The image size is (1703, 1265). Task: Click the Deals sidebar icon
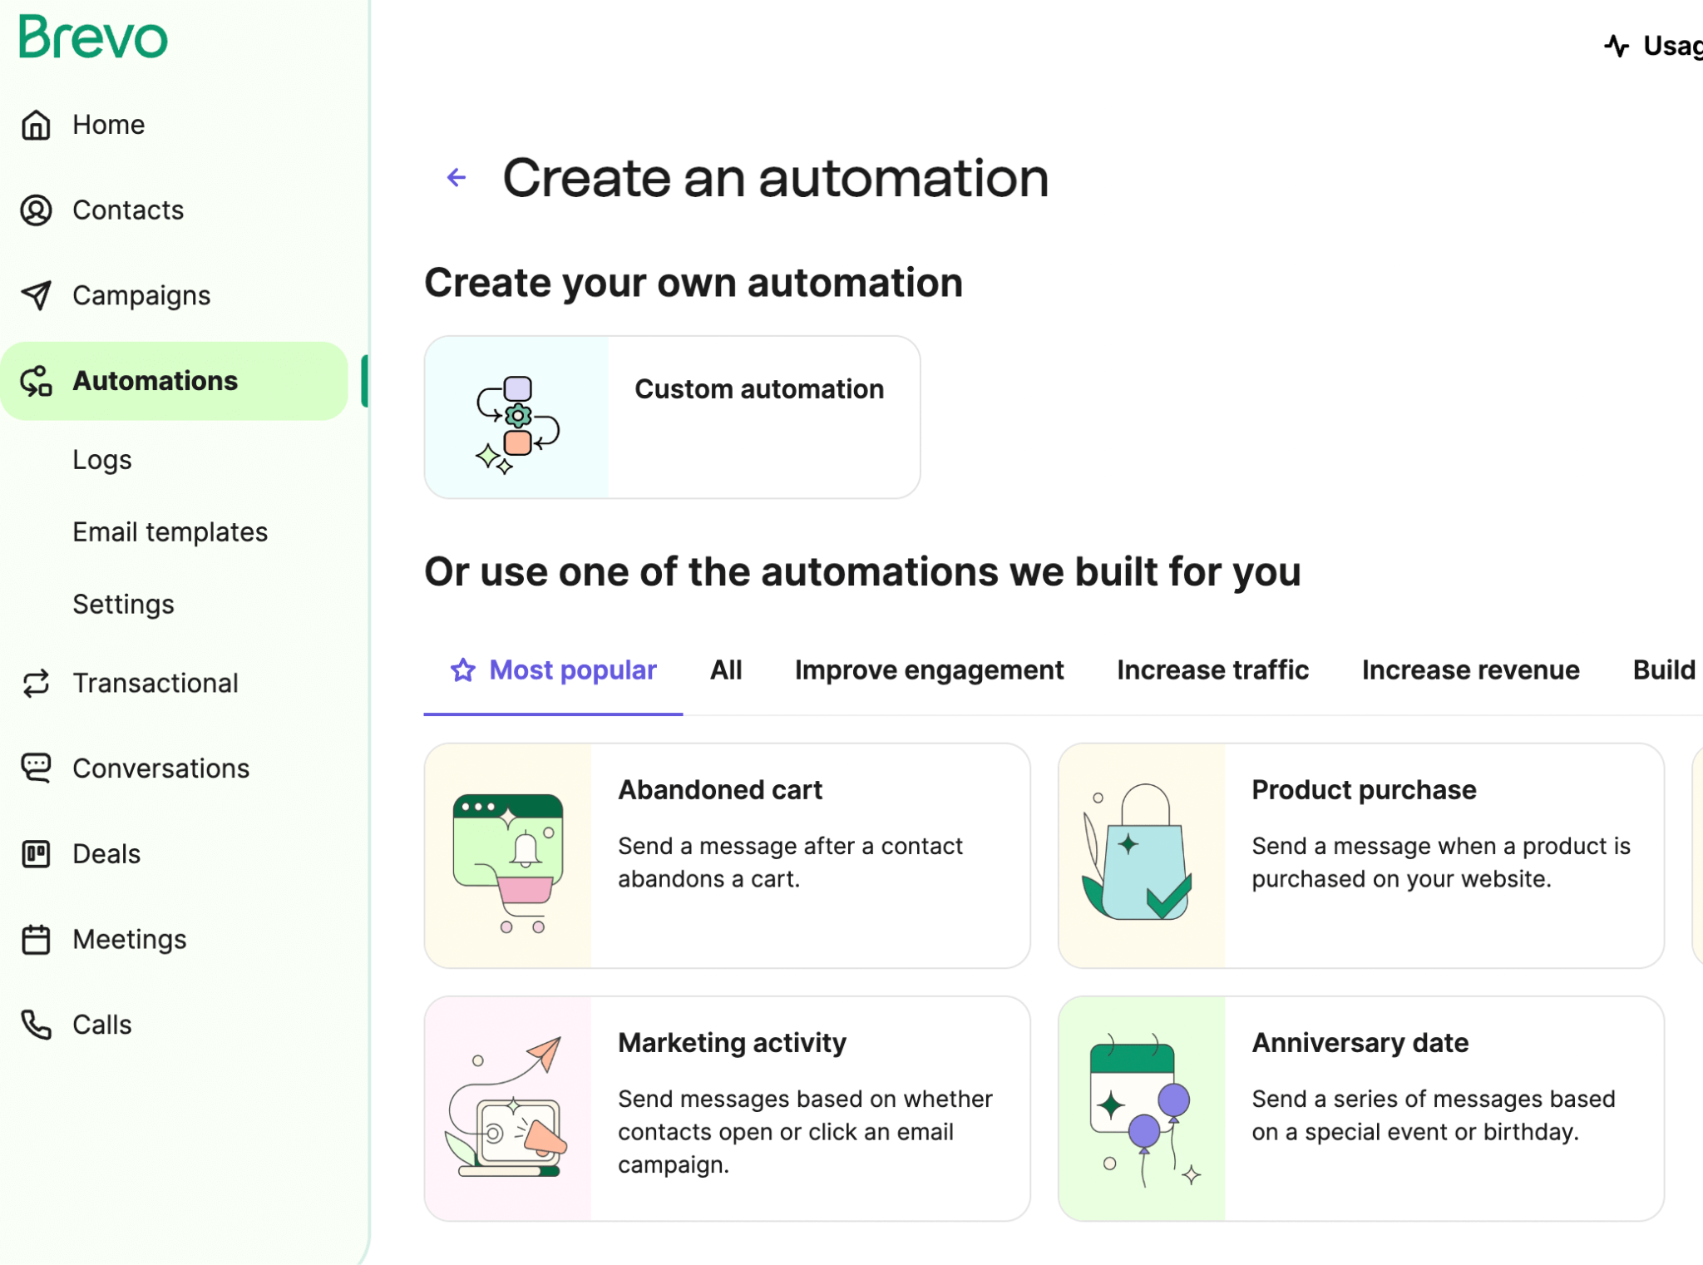(x=36, y=852)
